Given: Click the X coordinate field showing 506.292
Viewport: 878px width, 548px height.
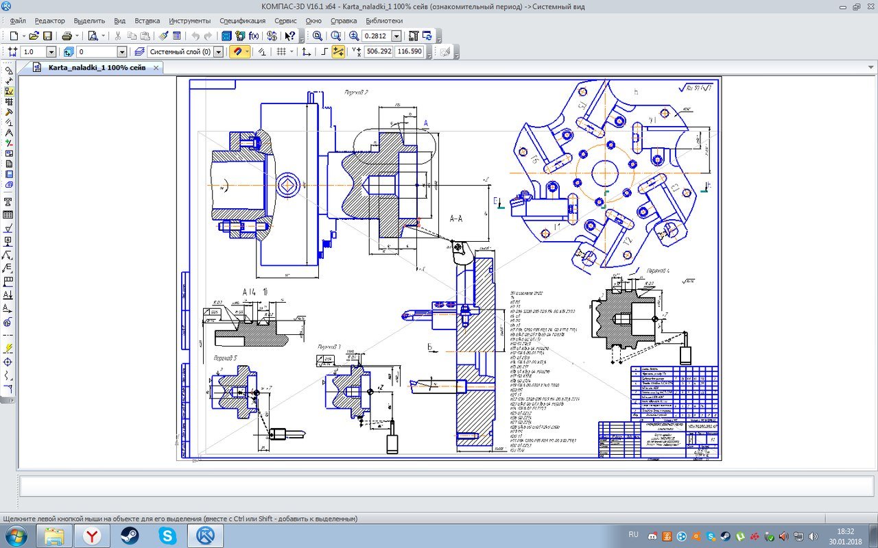Looking at the screenshot, I should tap(379, 51).
